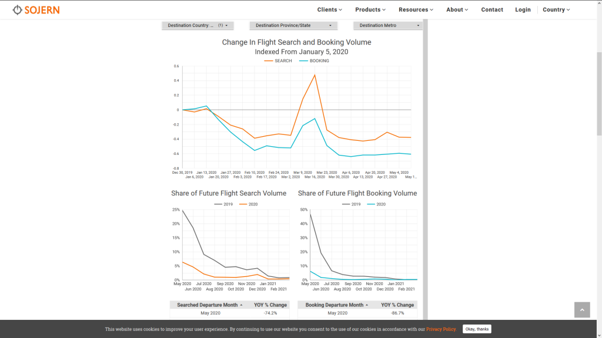Open the Privacy Policy link
The height and width of the screenshot is (338, 602).
coord(441,329)
